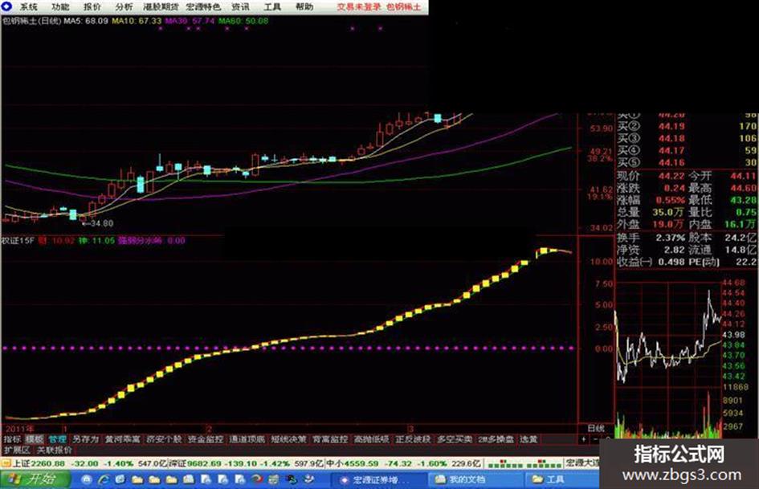This screenshot has width=759, height=489.
Task: Apply the 黄河乖离 indicator template
Action: click(x=122, y=439)
